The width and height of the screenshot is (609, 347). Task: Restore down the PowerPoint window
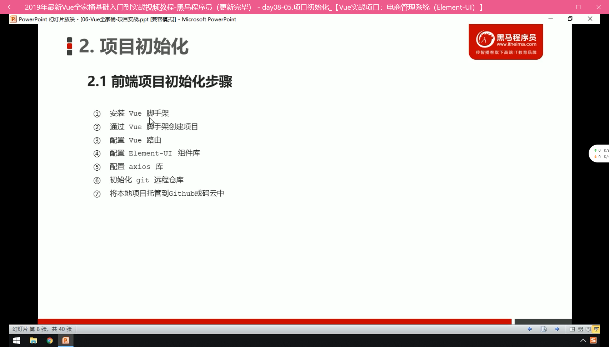570,19
